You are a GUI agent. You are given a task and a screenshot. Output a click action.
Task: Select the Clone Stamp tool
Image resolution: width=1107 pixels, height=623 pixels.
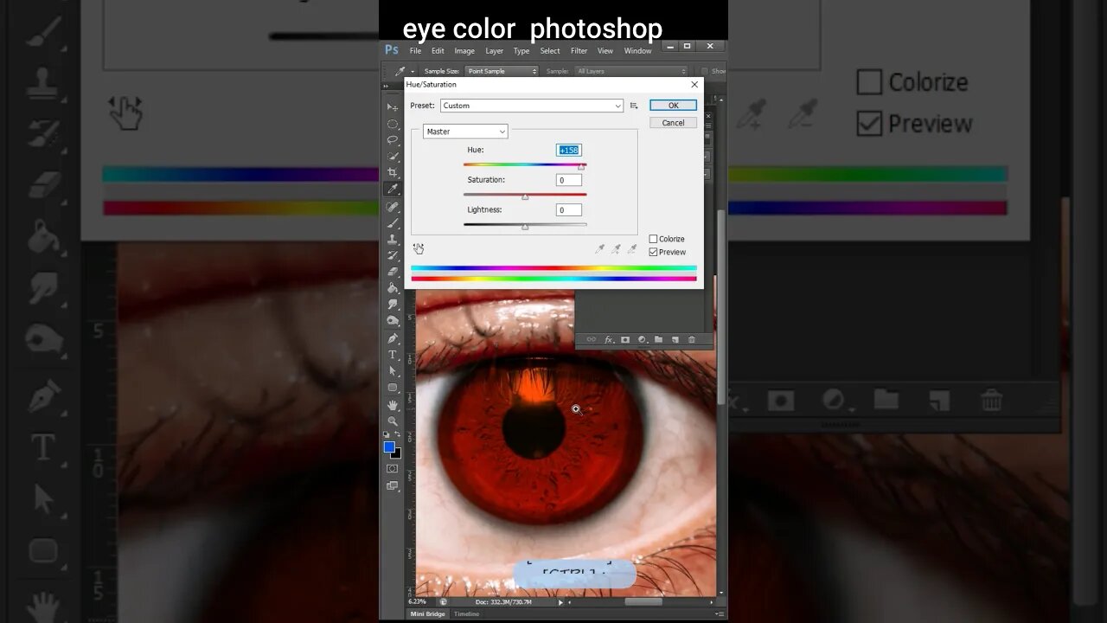point(393,240)
